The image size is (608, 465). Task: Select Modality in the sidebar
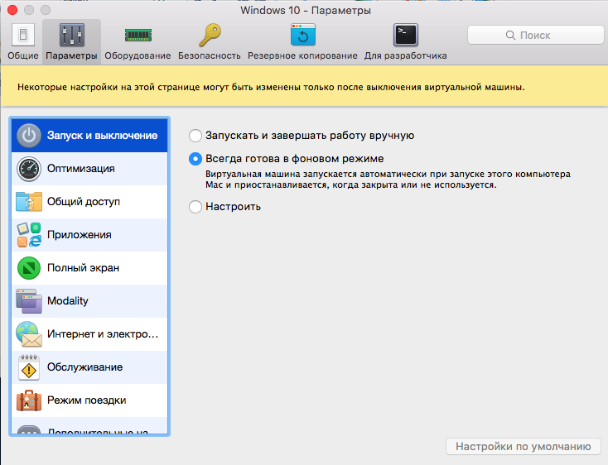click(x=89, y=301)
